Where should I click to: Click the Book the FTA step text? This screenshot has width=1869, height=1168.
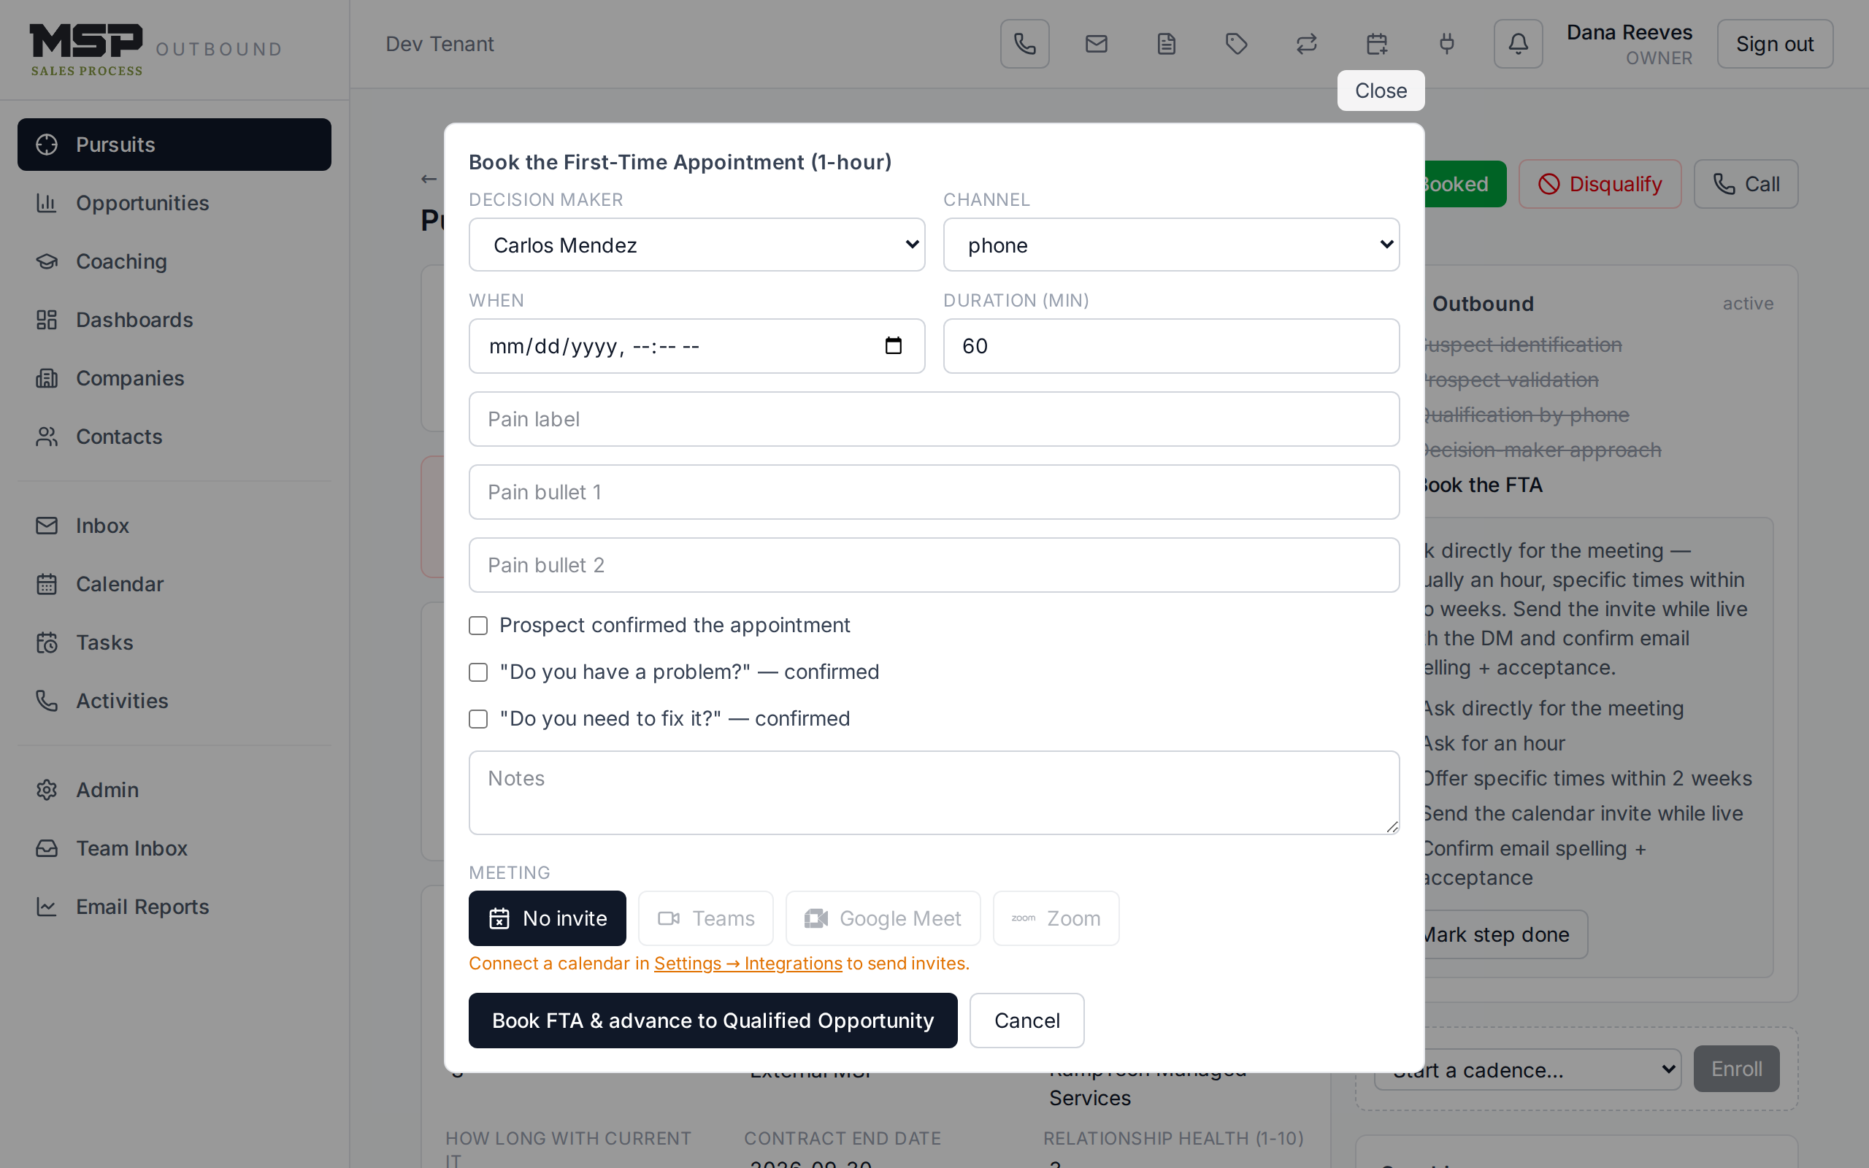click(1483, 485)
